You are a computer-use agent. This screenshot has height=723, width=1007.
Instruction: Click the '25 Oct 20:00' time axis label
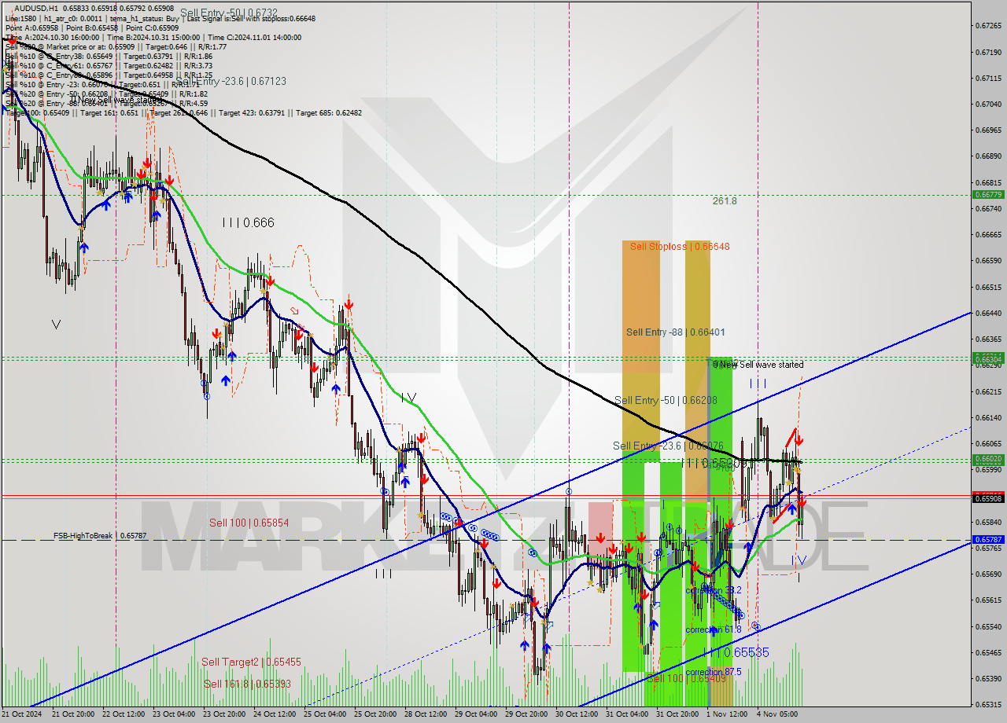375,714
